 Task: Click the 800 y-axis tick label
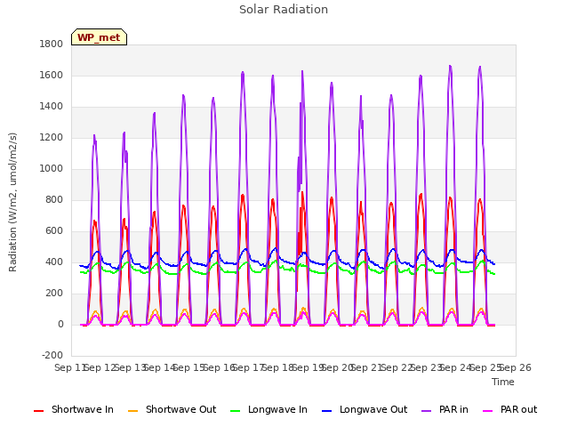54,199
